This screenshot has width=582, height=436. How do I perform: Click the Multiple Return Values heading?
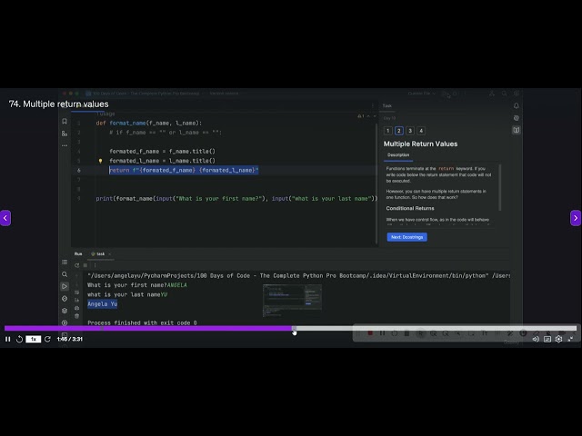(420, 144)
